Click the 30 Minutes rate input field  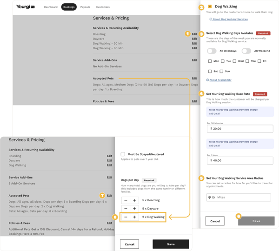click(x=240, y=128)
